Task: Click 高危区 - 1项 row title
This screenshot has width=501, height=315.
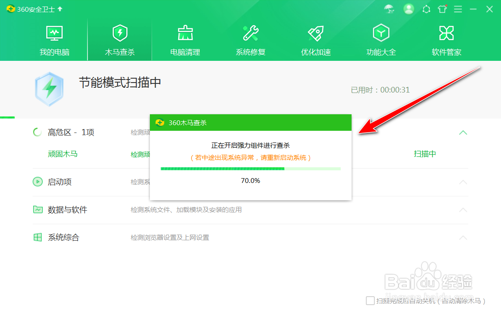Action: click(71, 133)
